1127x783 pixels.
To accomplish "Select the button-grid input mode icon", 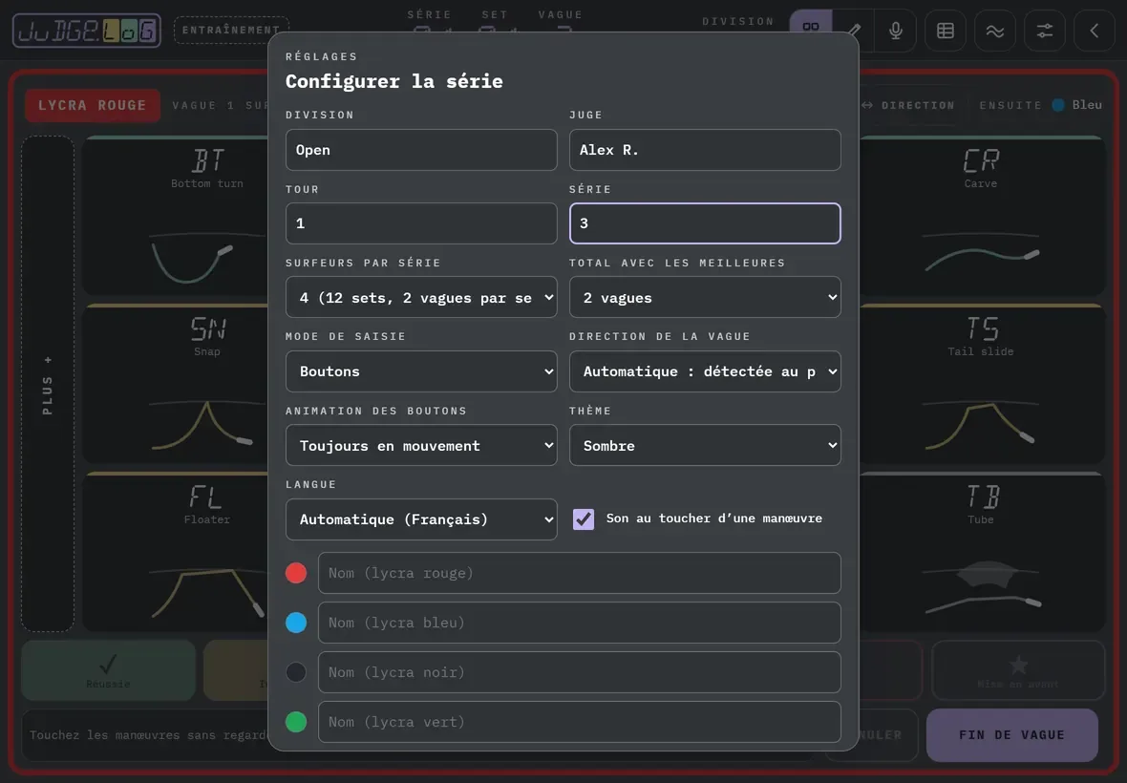I will click(x=811, y=30).
